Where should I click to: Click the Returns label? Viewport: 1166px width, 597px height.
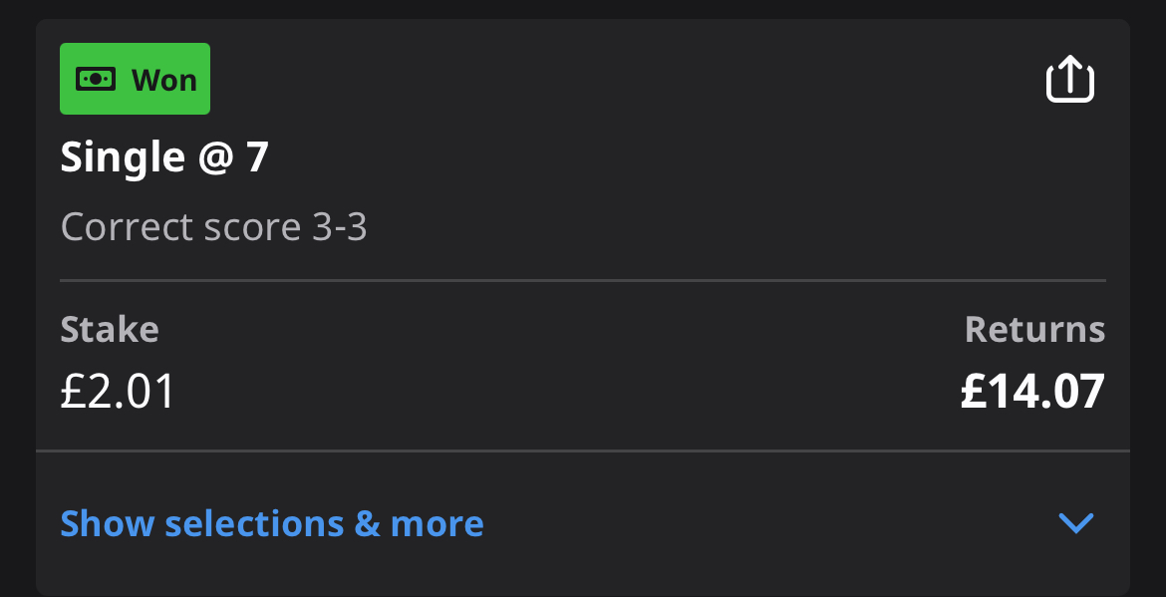click(1034, 329)
